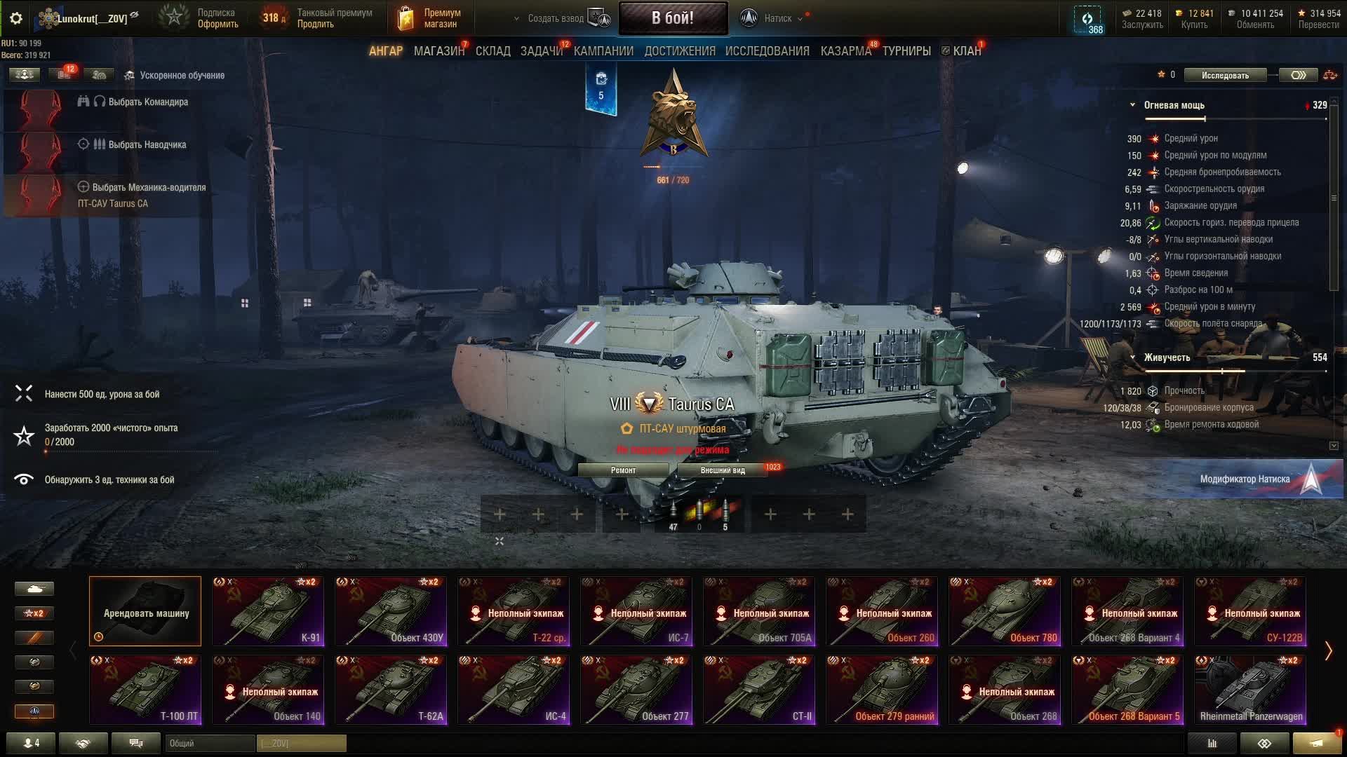Open the contacts list showing 4
The height and width of the screenshot is (757, 1347).
(x=31, y=743)
